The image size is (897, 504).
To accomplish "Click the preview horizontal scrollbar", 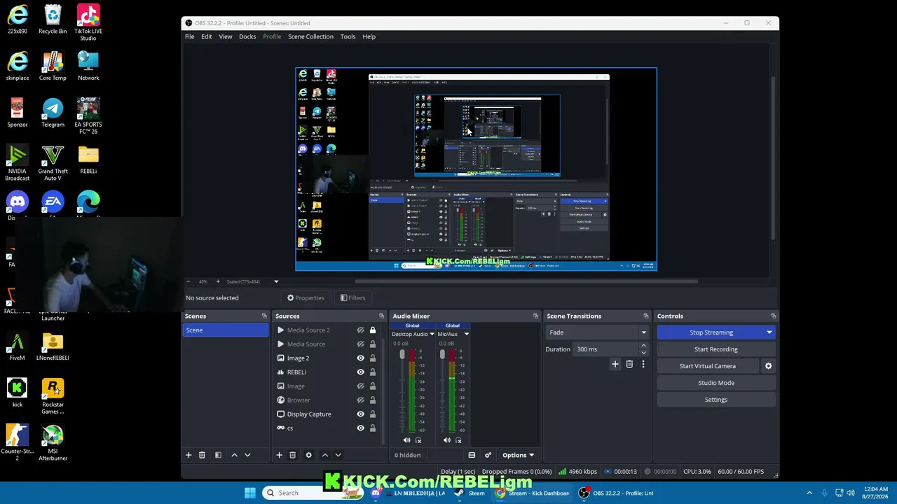I will point(526,281).
